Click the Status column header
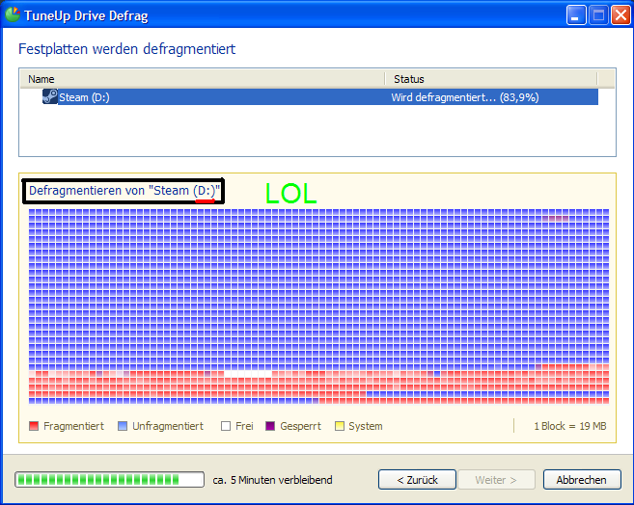The height and width of the screenshot is (505, 634). [491, 79]
